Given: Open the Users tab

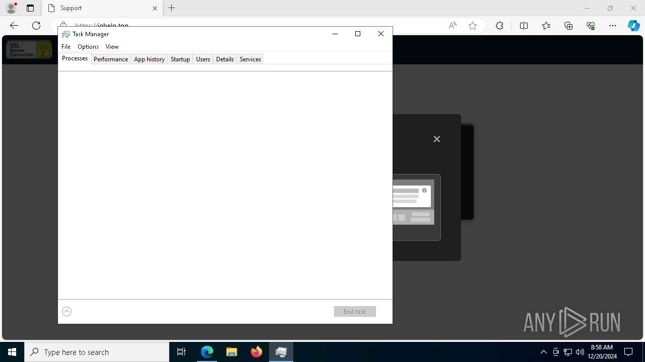Looking at the screenshot, I should tap(203, 59).
